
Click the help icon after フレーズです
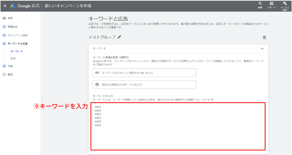pos(212,100)
